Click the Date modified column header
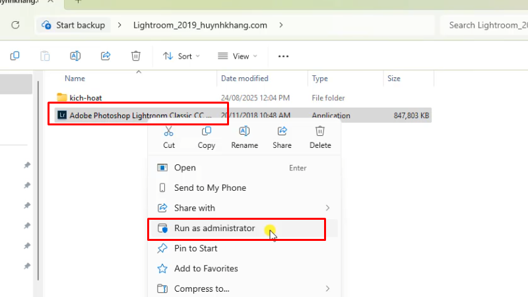 pos(244,79)
